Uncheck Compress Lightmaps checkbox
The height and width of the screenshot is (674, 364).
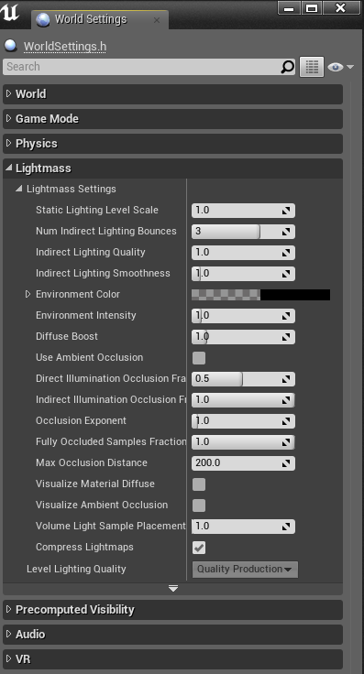(199, 548)
